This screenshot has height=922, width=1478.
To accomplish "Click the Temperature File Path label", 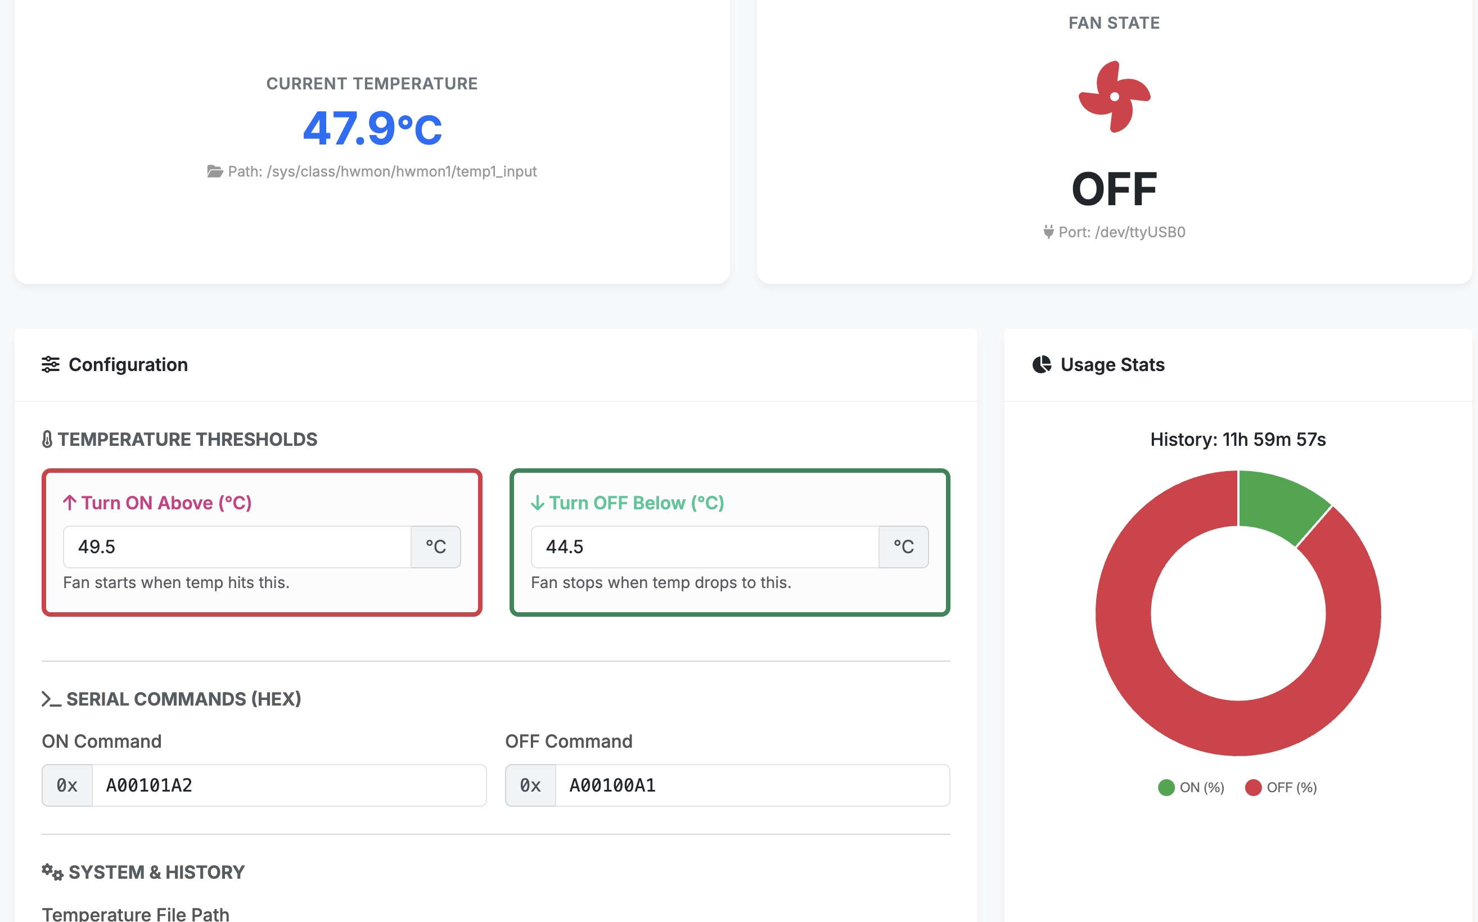I will click(x=136, y=914).
